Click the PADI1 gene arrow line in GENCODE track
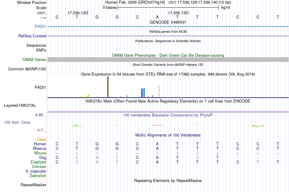Screen dimensions: 289x192 168,27
